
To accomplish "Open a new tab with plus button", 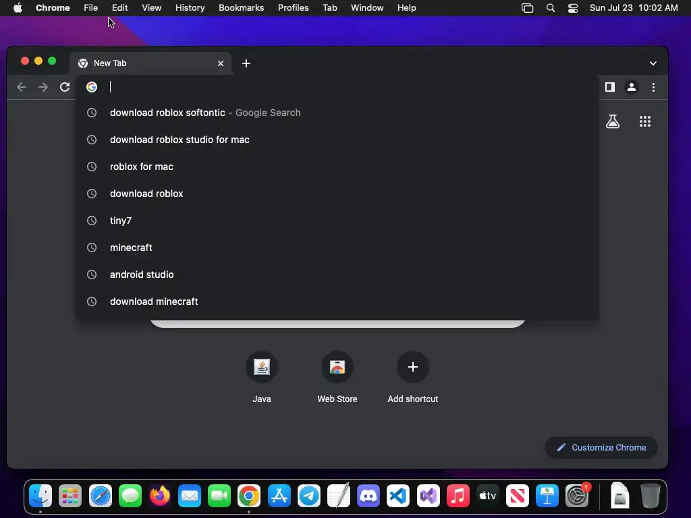I will [246, 63].
